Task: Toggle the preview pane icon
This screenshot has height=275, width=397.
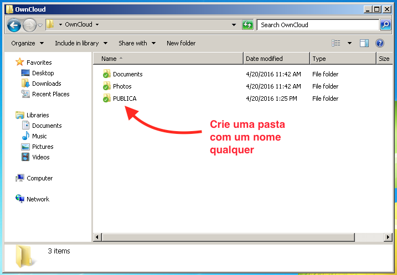Action: [x=364, y=43]
